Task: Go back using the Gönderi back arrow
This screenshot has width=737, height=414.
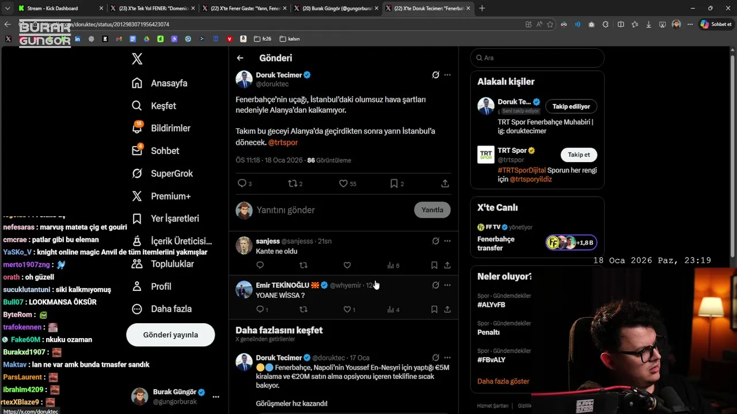Action: coord(240,58)
